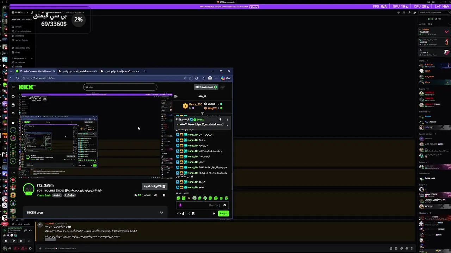Viewport: 451px width, 253px height.
Task: Click the Boost Goal bar
Action: pos(22,20)
